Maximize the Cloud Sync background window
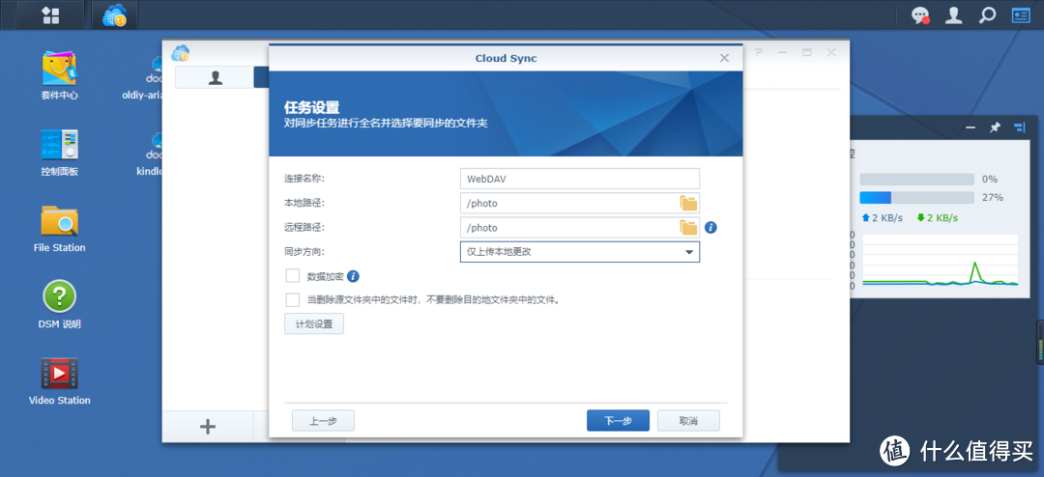Image resolution: width=1044 pixels, height=477 pixels. tap(807, 52)
